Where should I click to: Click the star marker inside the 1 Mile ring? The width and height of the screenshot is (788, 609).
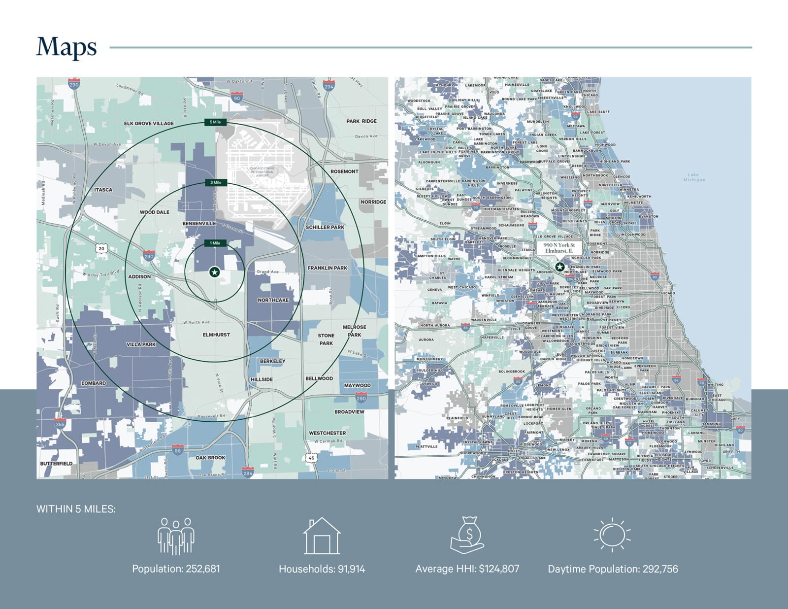pyautogui.click(x=214, y=272)
